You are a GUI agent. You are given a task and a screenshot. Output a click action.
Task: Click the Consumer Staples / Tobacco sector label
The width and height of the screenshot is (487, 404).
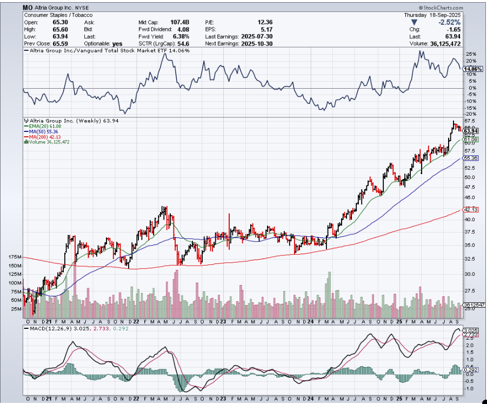coord(58,15)
